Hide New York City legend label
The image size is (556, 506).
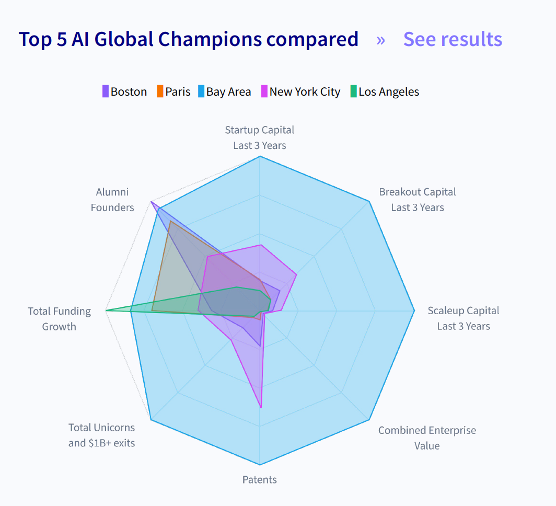[x=305, y=92]
